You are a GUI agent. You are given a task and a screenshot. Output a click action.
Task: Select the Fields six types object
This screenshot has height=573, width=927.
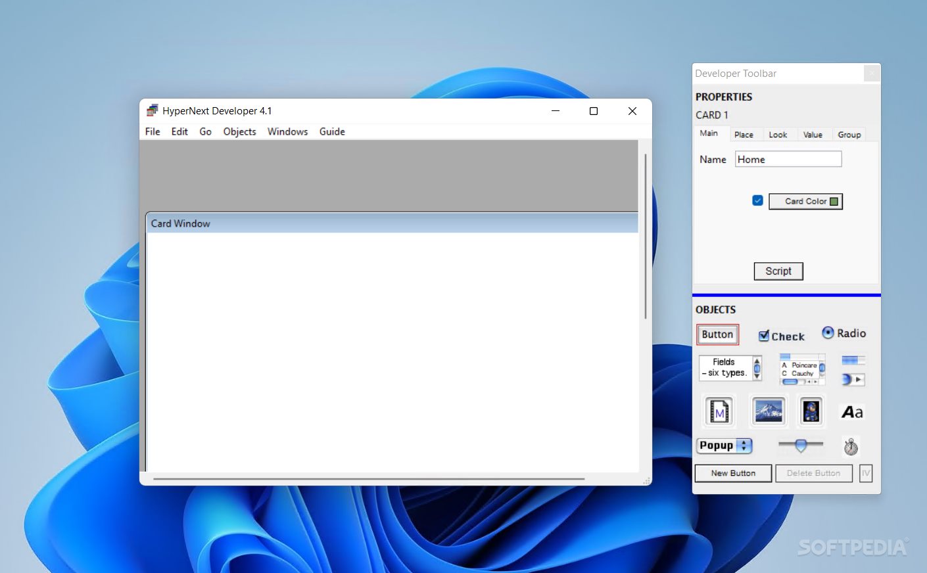(730, 368)
